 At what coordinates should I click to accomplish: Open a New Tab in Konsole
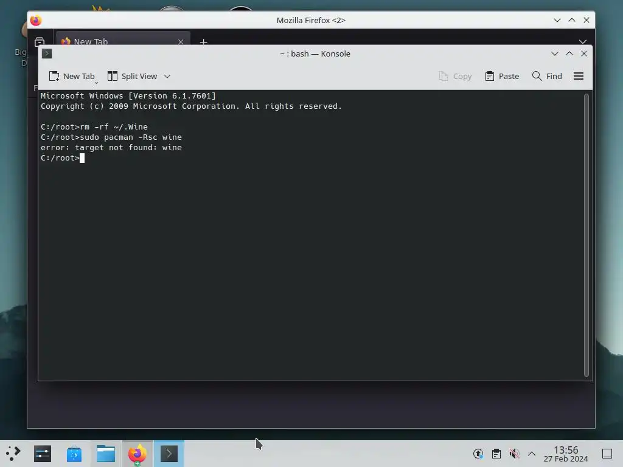pyautogui.click(x=72, y=76)
